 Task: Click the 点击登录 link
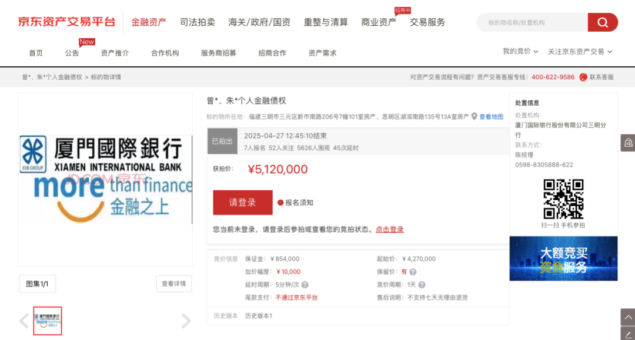point(390,229)
